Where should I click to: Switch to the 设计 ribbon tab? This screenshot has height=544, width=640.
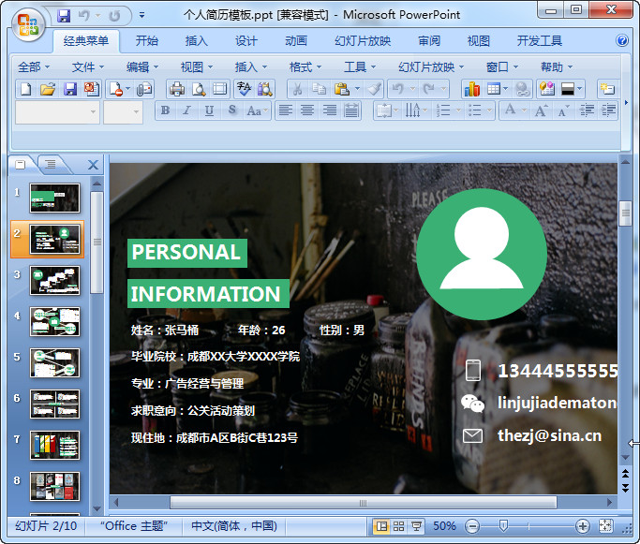coord(246,40)
